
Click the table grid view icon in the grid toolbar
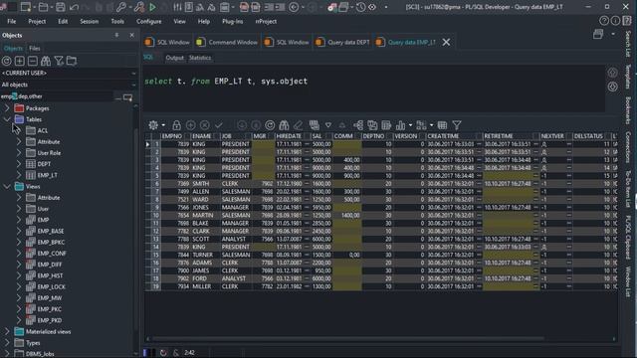(x=442, y=125)
